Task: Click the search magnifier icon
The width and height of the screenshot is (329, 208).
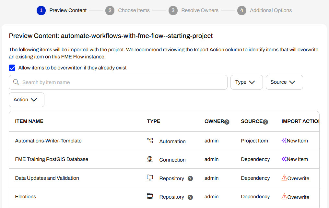Action: click(x=16, y=82)
